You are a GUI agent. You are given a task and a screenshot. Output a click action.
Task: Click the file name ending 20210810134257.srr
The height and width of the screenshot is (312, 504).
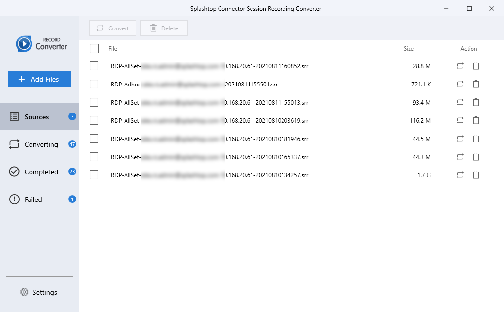coord(209,175)
